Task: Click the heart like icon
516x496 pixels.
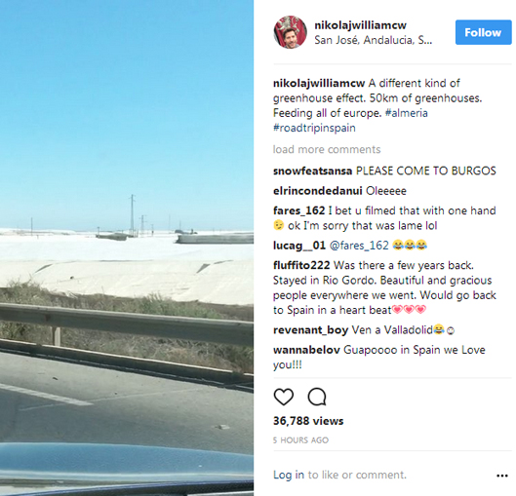Action: coord(283,397)
